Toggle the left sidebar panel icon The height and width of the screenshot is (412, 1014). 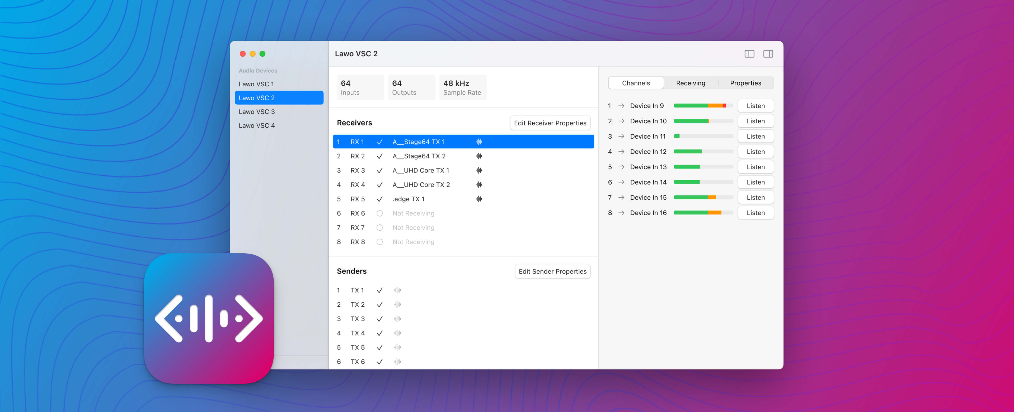tap(749, 54)
